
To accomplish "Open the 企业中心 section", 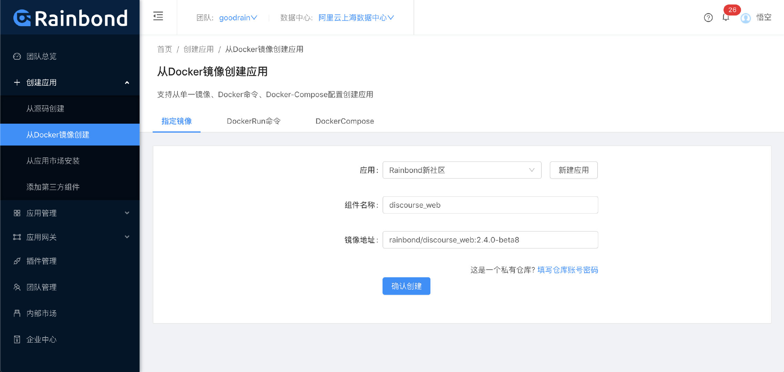I will point(41,339).
